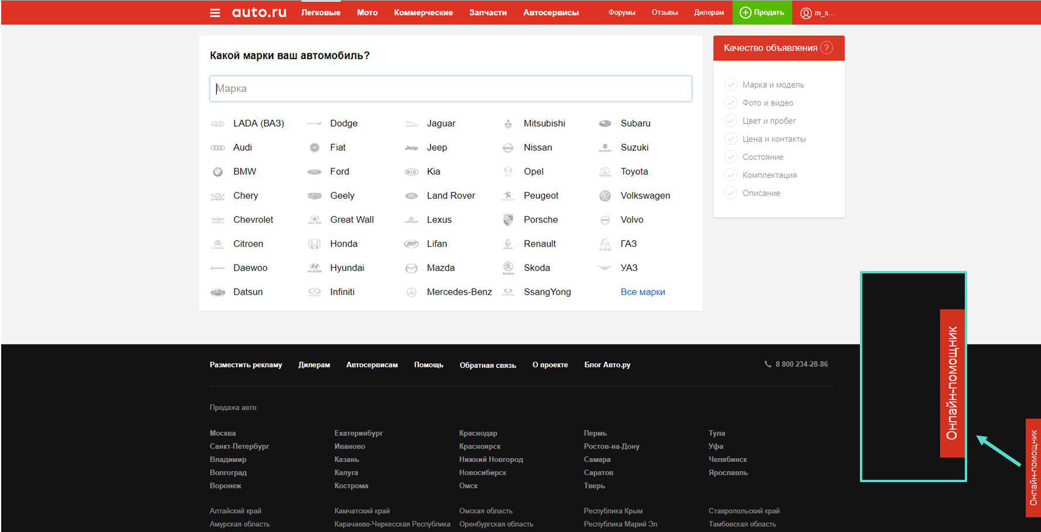Viewport: 1041px width, 532px height.
Task: Click the Цвет и пробег check circle
Action: [x=731, y=121]
